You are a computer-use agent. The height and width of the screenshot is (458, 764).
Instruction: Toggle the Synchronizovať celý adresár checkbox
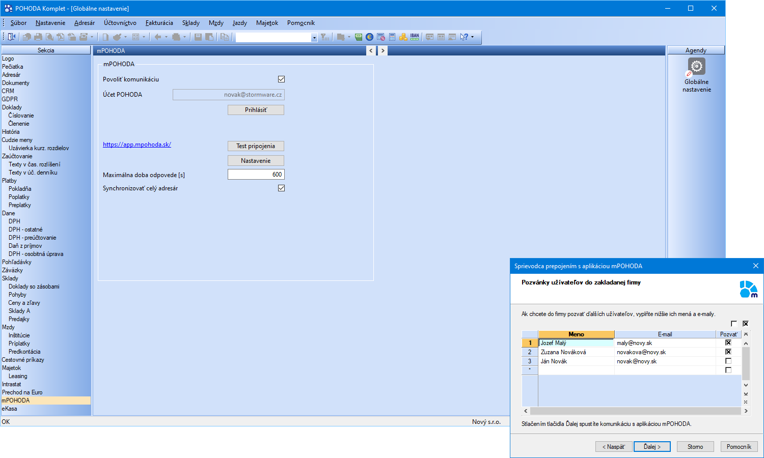pos(281,188)
